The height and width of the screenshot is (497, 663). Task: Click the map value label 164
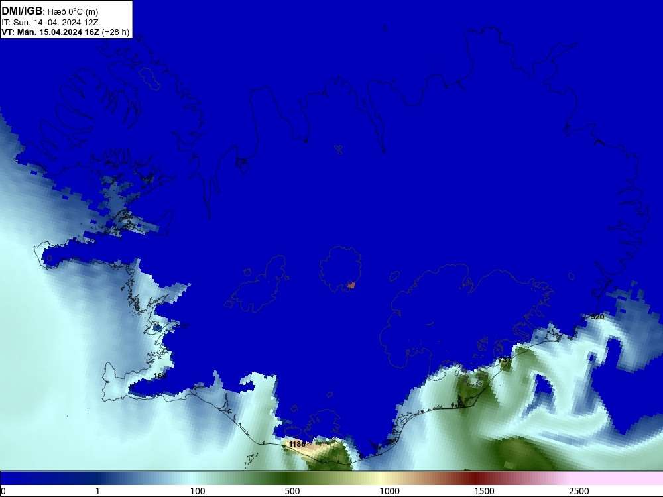[x=160, y=376]
